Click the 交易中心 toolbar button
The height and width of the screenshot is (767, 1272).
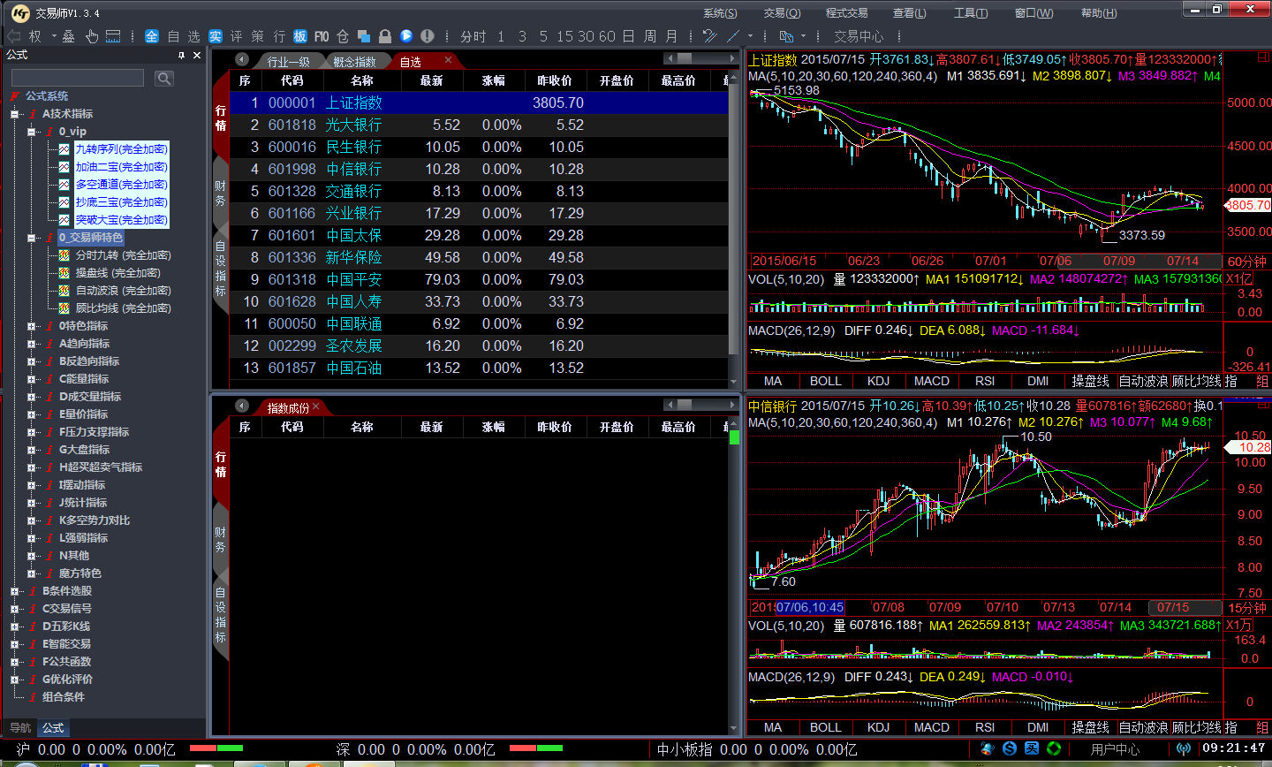(858, 36)
